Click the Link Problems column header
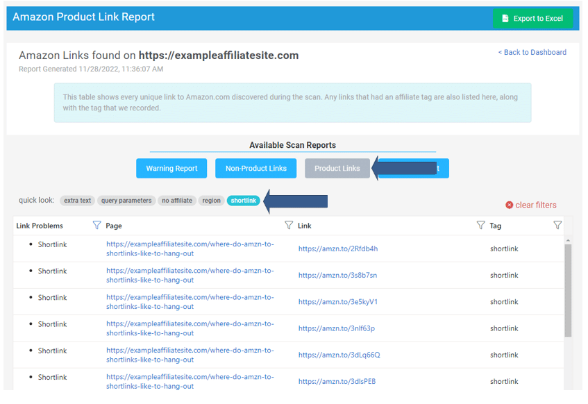The width and height of the screenshot is (588, 404). (x=40, y=226)
